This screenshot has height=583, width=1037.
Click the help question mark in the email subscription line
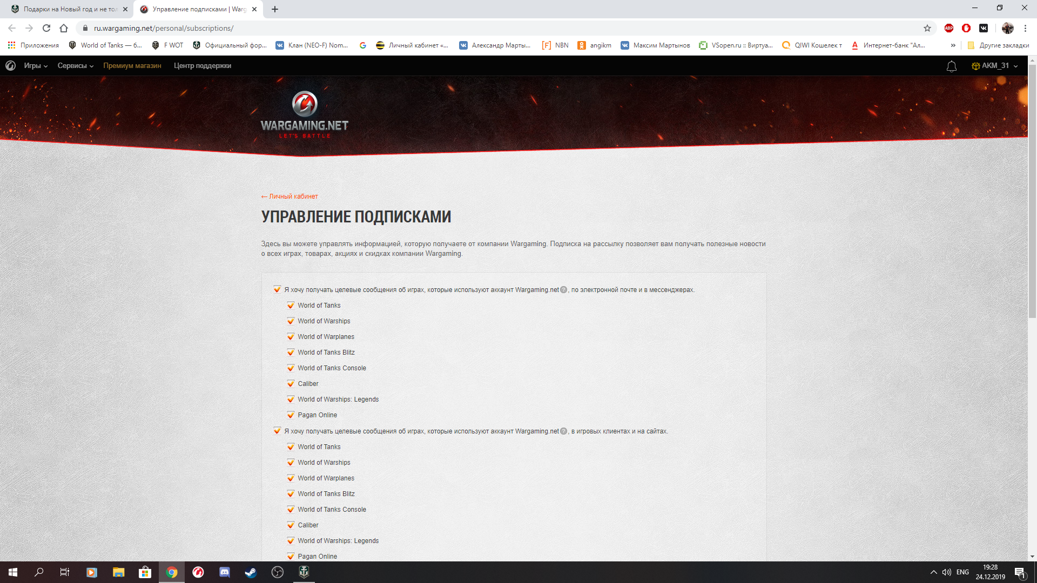point(564,290)
